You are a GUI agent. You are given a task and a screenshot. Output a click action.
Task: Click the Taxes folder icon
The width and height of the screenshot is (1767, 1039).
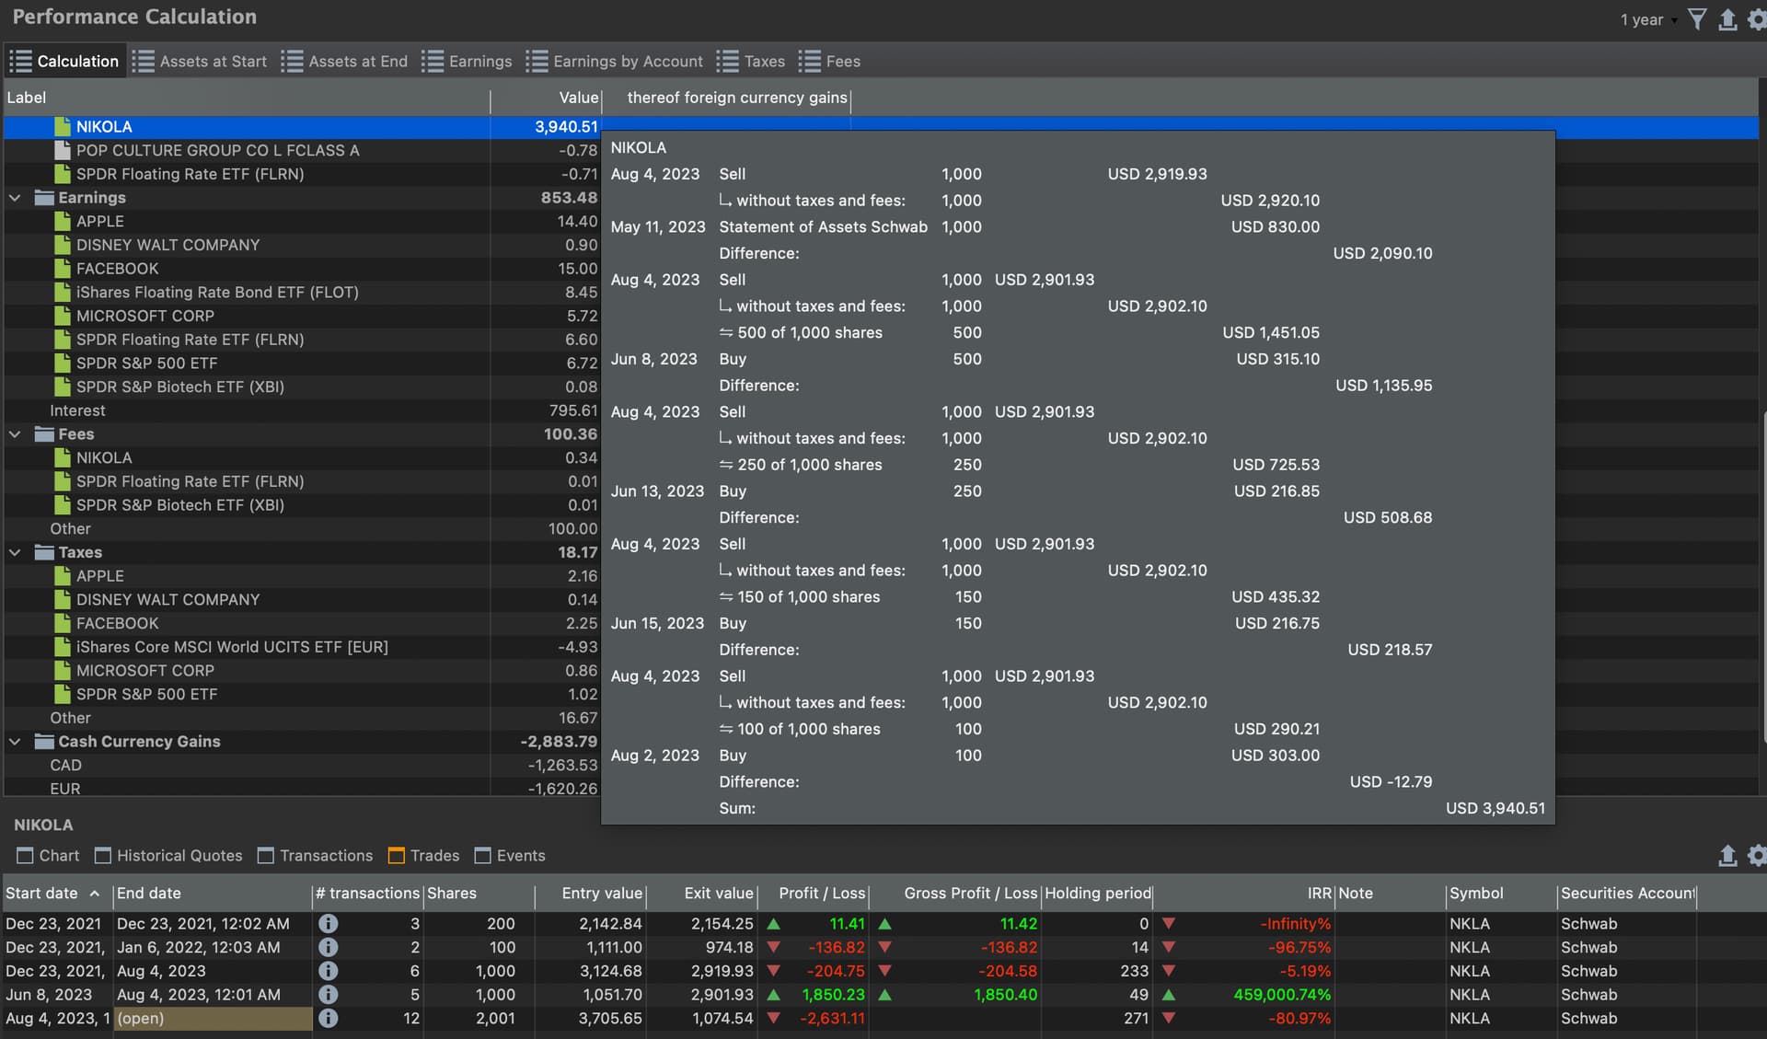(x=44, y=552)
